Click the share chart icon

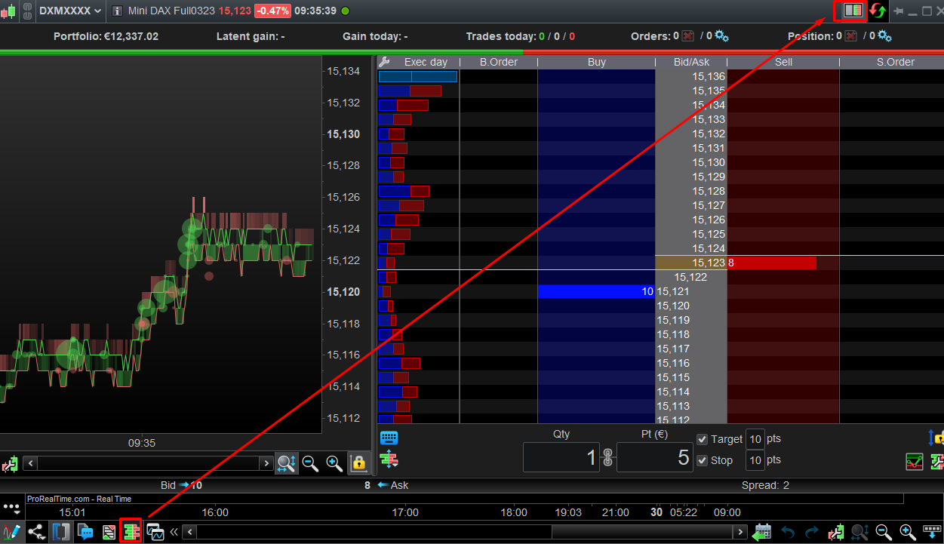point(36,532)
